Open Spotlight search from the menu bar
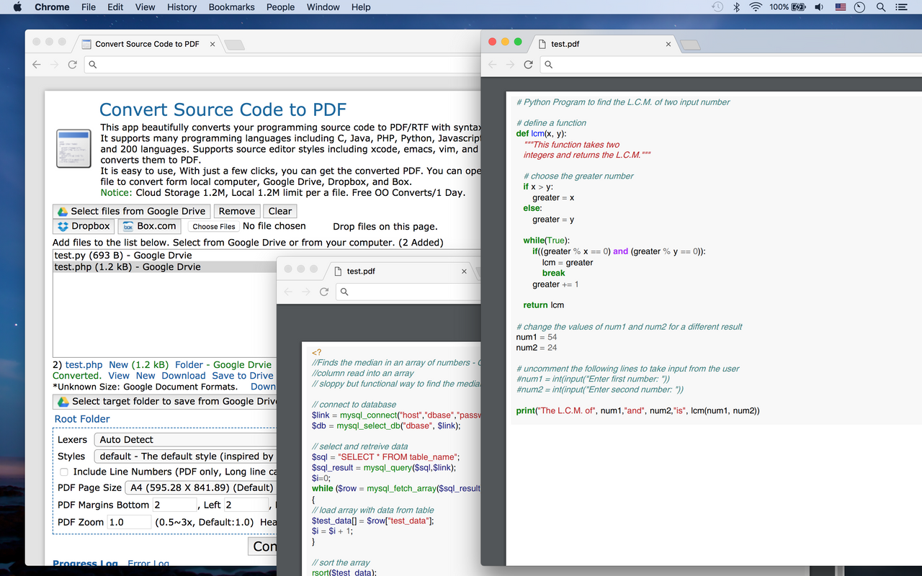 [880, 7]
